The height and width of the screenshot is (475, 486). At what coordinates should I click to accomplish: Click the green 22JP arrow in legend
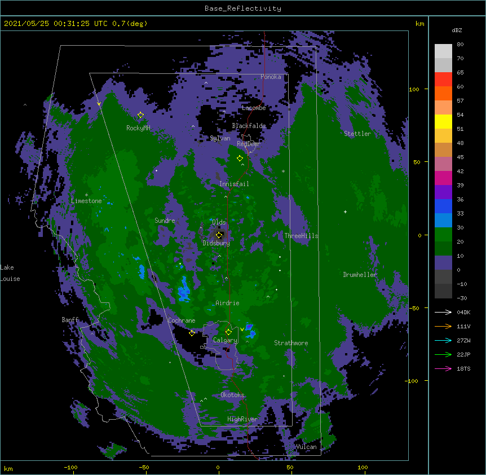point(443,354)
